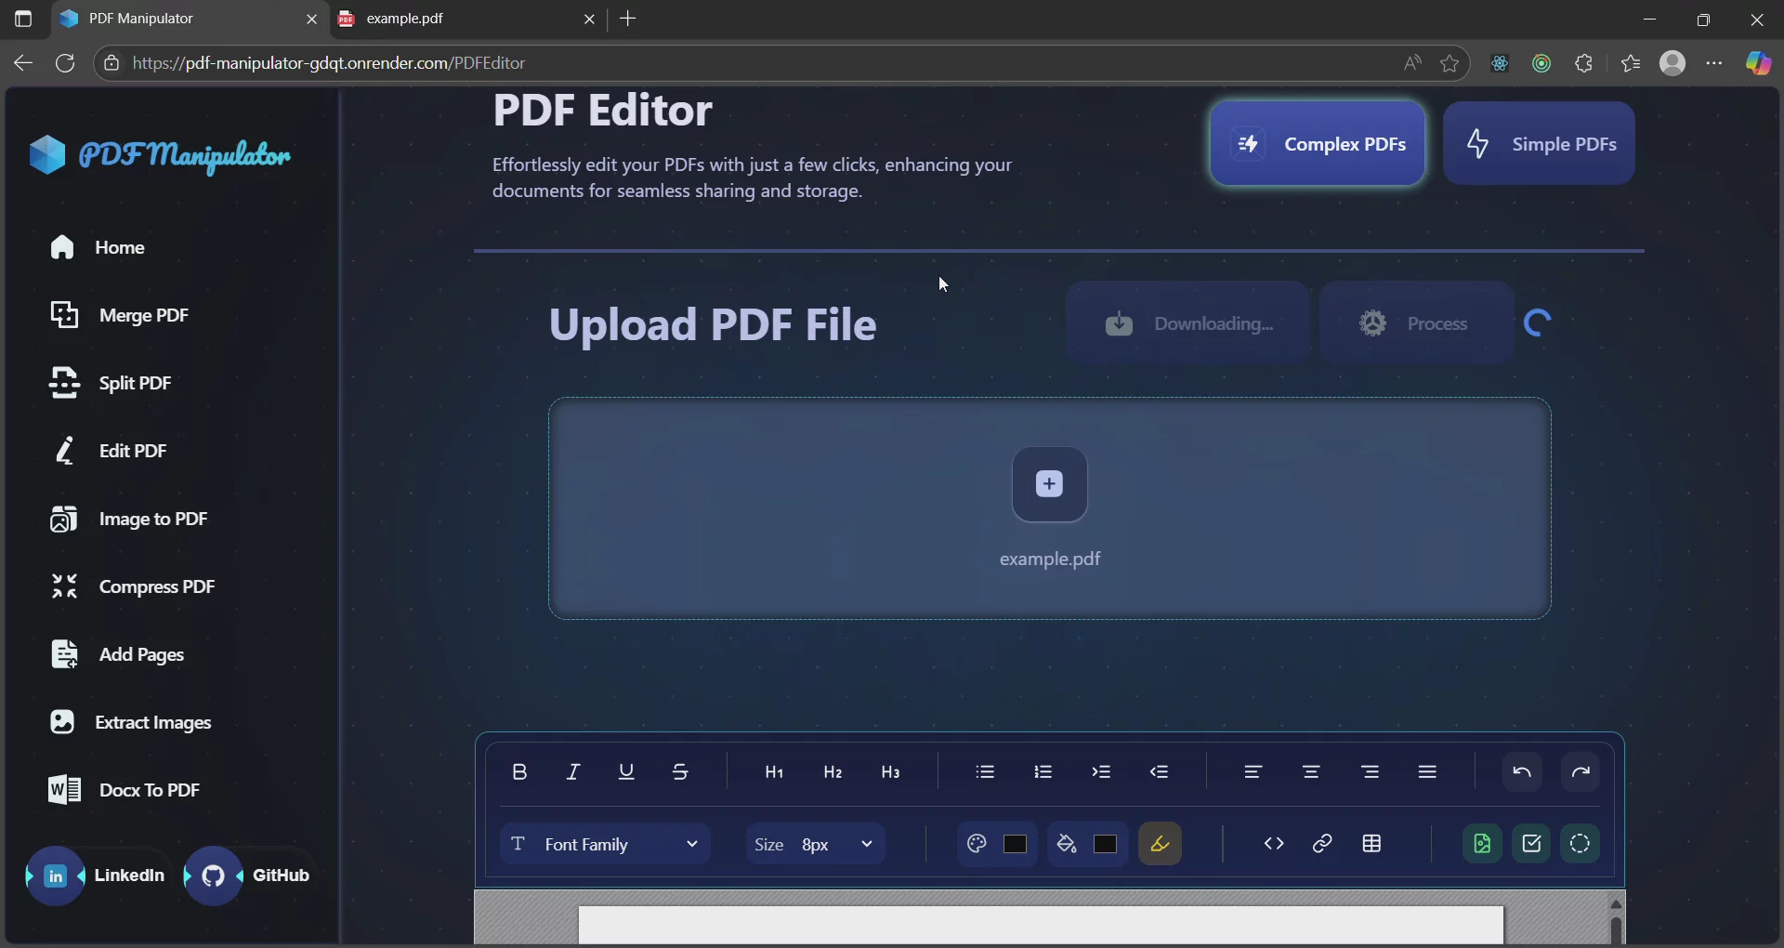Click the green image insert icon

pos(1482,844)
